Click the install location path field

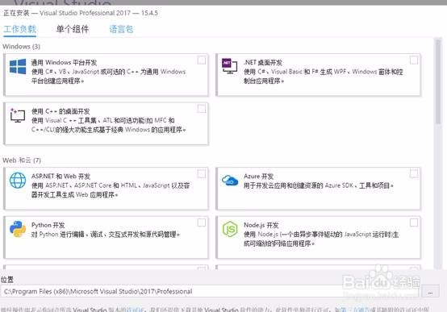pos(210,292)
